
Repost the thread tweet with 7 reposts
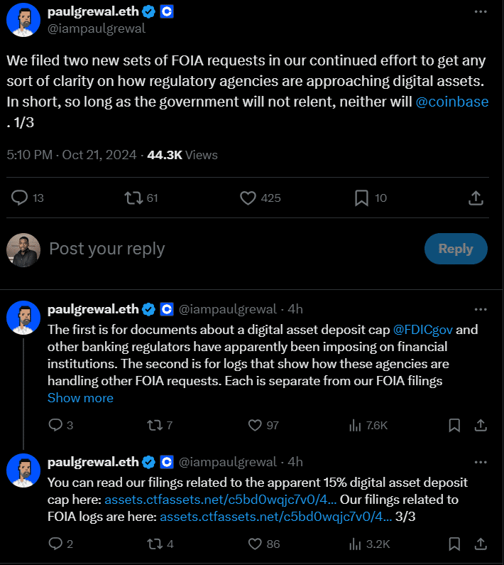152,426
